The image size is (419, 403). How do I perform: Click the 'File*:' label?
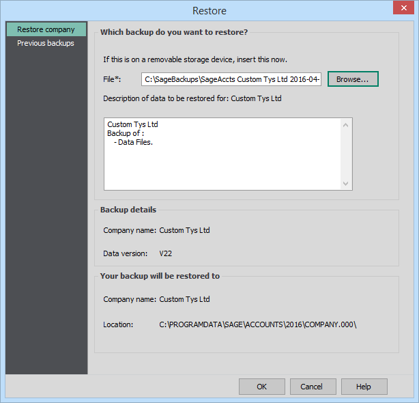point(112,79)
